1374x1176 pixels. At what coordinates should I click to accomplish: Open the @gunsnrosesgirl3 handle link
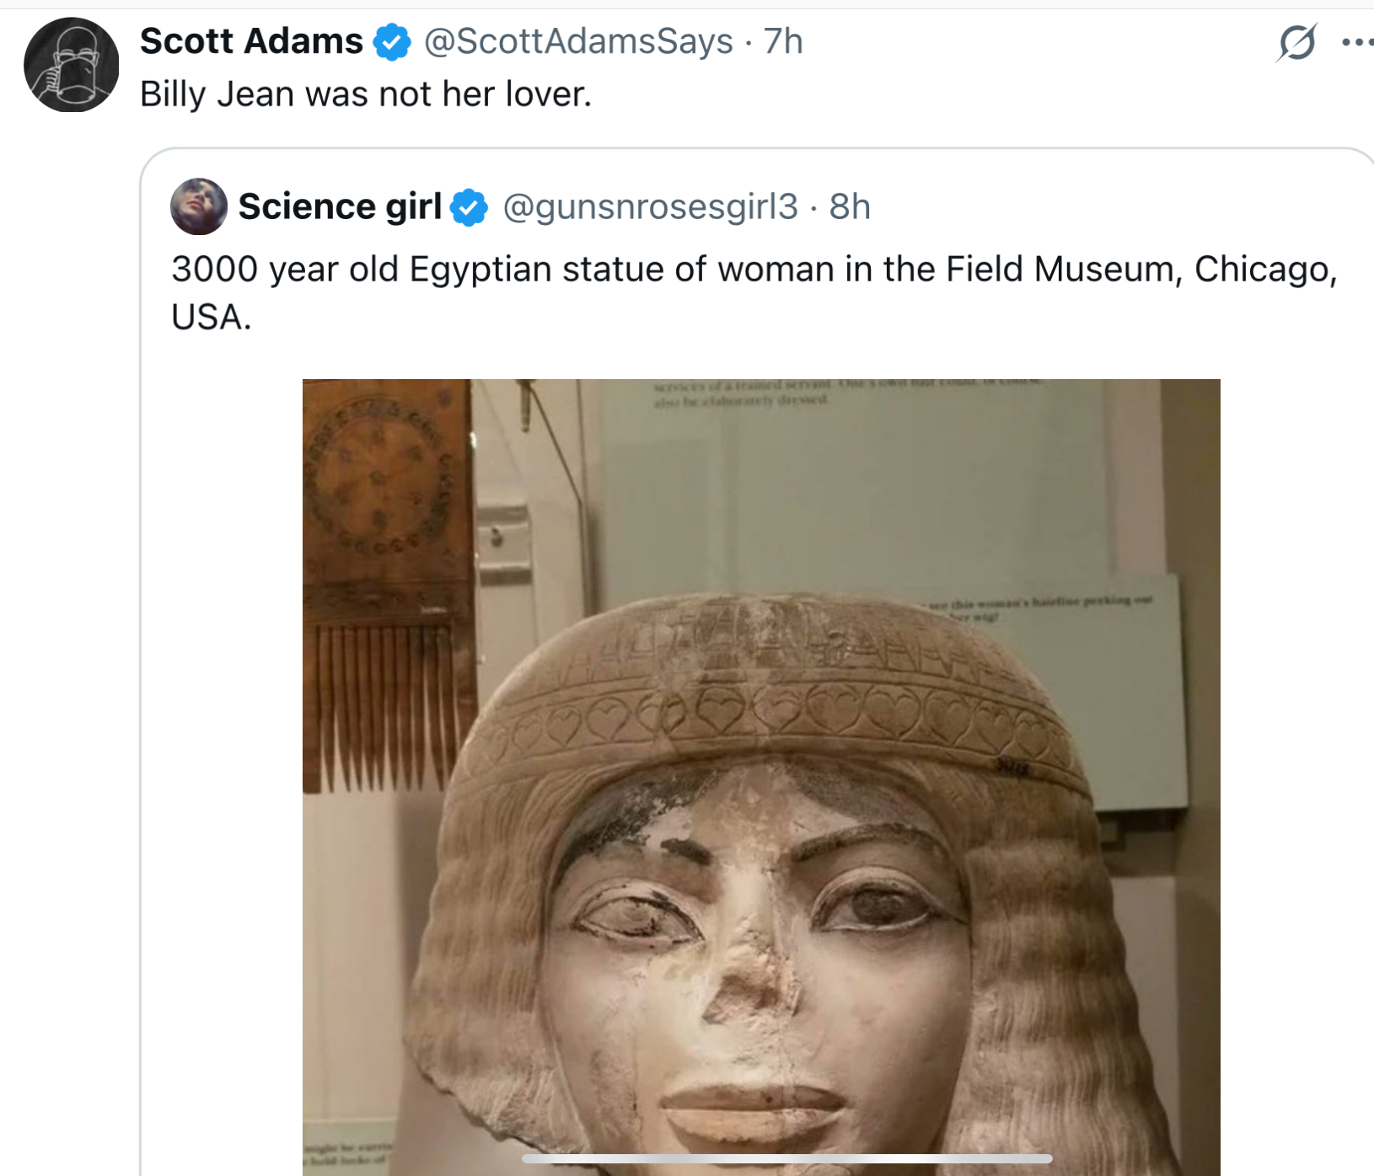tap(650, 206)
